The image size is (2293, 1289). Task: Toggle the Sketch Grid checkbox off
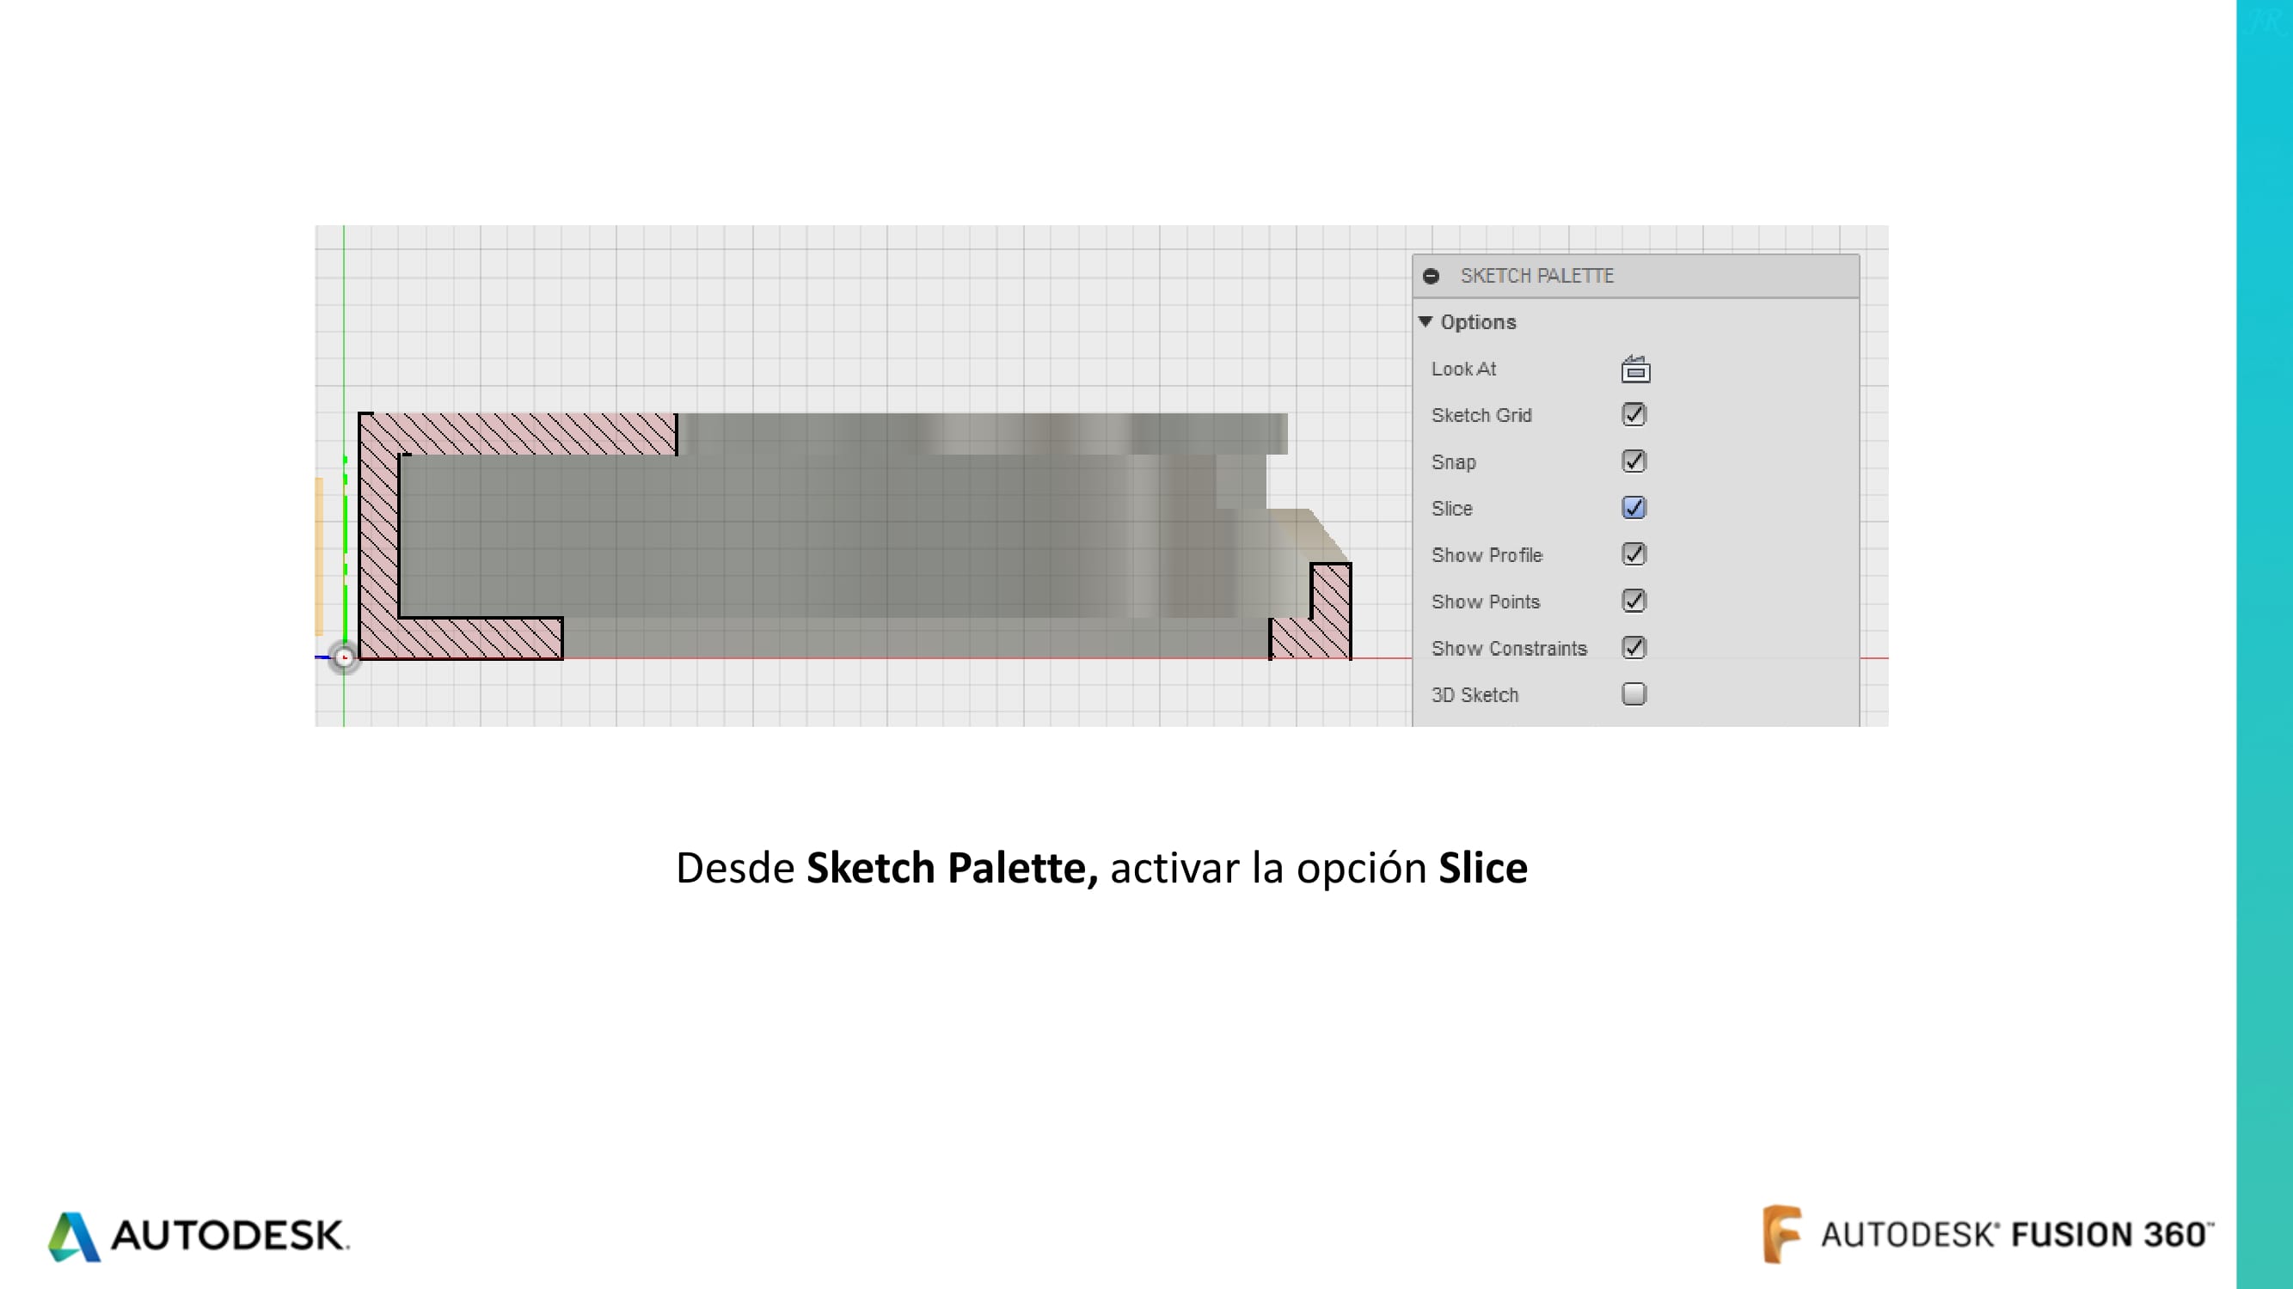(x=1634, y=414)
